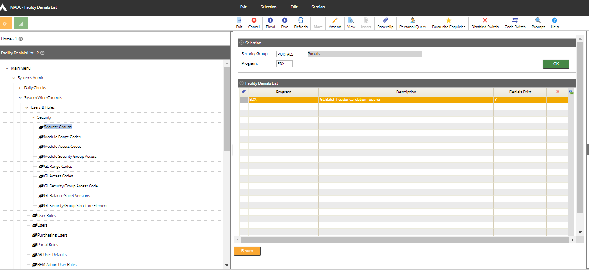Collapse the Main Menu node
This screenshot has width=589, height=270.
pos(7,68)
